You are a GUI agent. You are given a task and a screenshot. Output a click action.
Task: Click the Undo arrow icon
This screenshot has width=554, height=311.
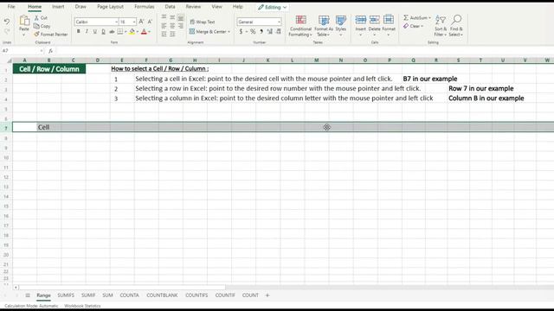click(7, 22)
